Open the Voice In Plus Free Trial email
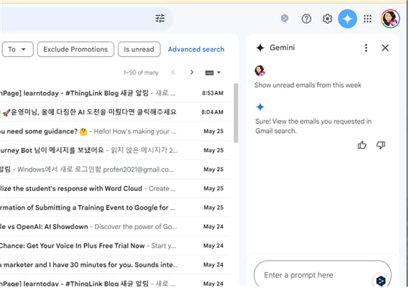 [115, 246]
